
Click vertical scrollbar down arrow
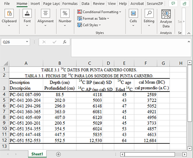(190, 149)
